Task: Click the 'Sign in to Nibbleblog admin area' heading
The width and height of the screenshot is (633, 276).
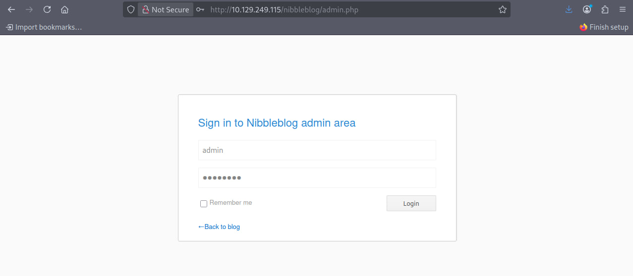Action: click(277, 123)
